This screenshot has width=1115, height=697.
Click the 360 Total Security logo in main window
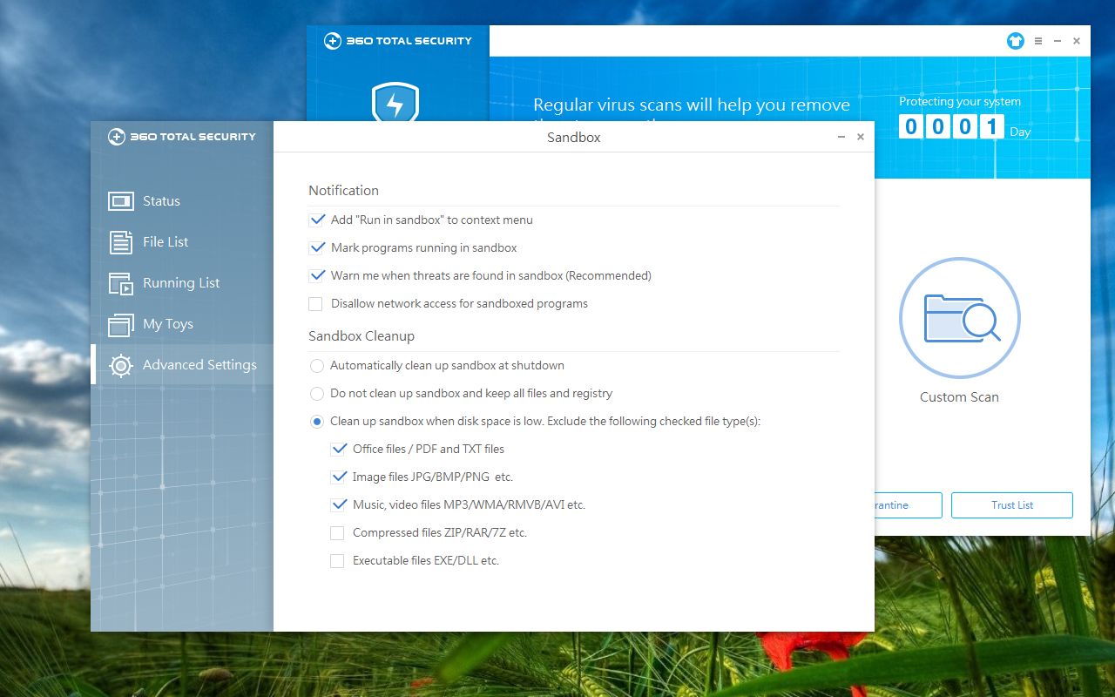pos(397,41)
